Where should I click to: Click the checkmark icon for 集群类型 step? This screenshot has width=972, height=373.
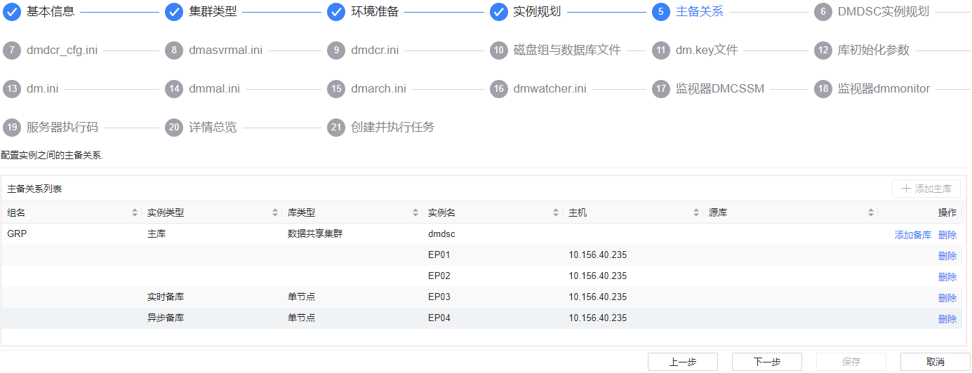[x=173, y=12]
